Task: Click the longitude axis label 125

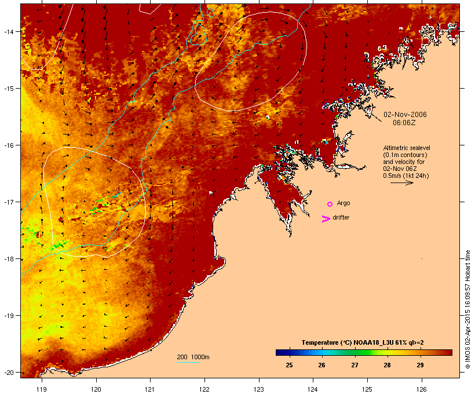Action: click(x=367, y=389)
